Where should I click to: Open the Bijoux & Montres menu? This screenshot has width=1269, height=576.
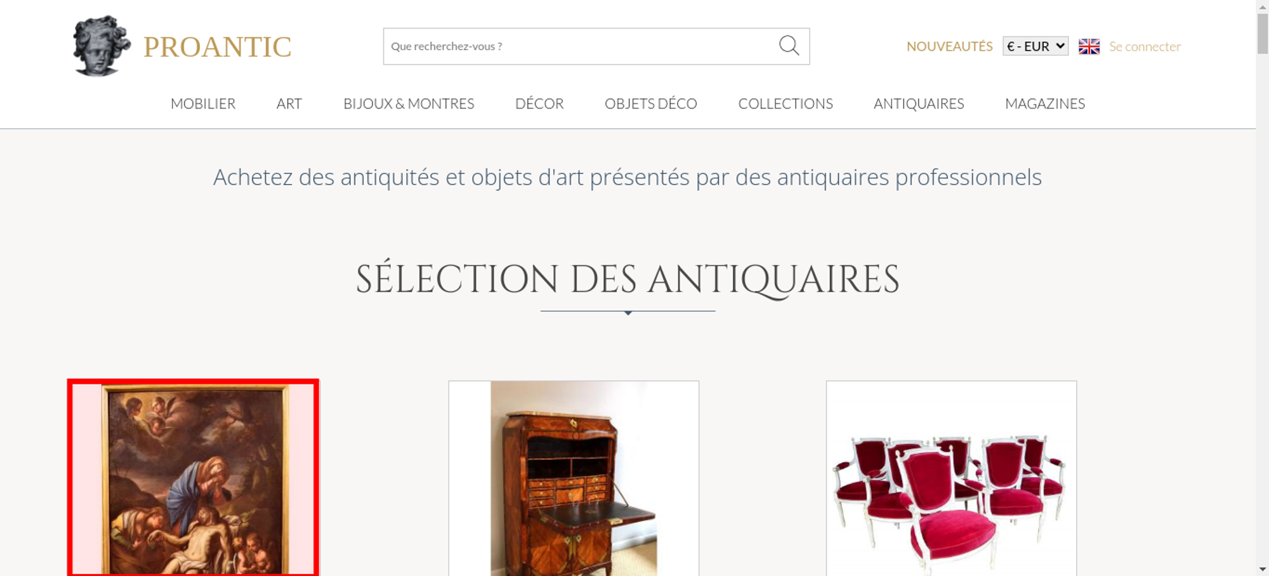click(x=409, y=103)
